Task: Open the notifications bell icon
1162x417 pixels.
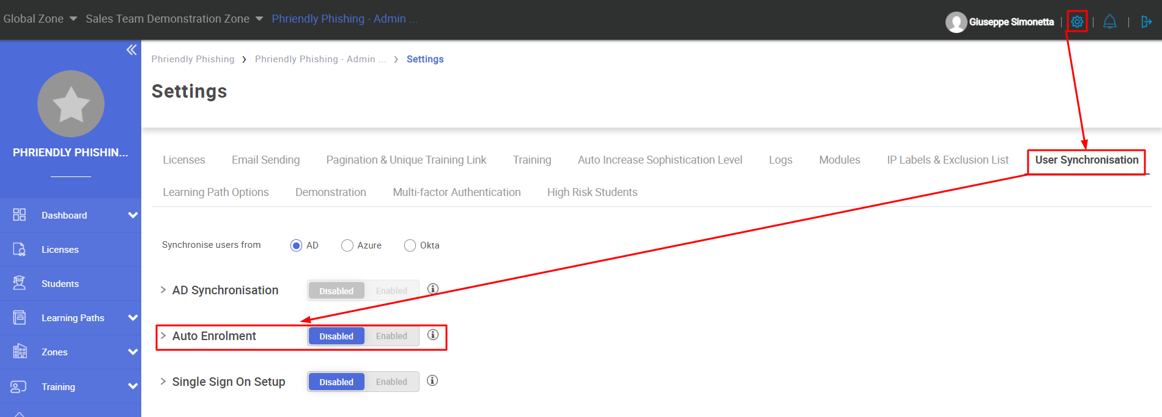Action: (x=1110, y=22)
